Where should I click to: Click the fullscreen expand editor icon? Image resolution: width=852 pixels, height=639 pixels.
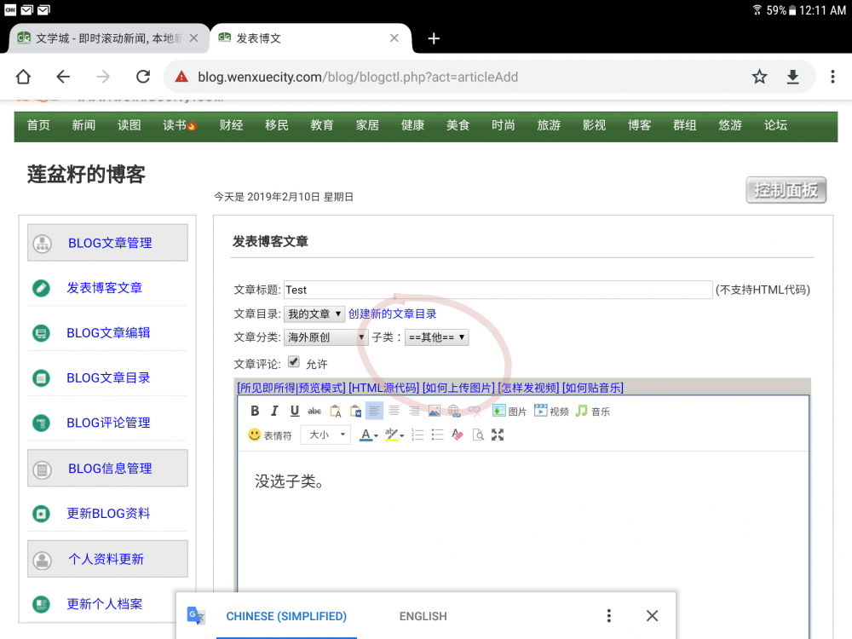[x=498, y=435]
